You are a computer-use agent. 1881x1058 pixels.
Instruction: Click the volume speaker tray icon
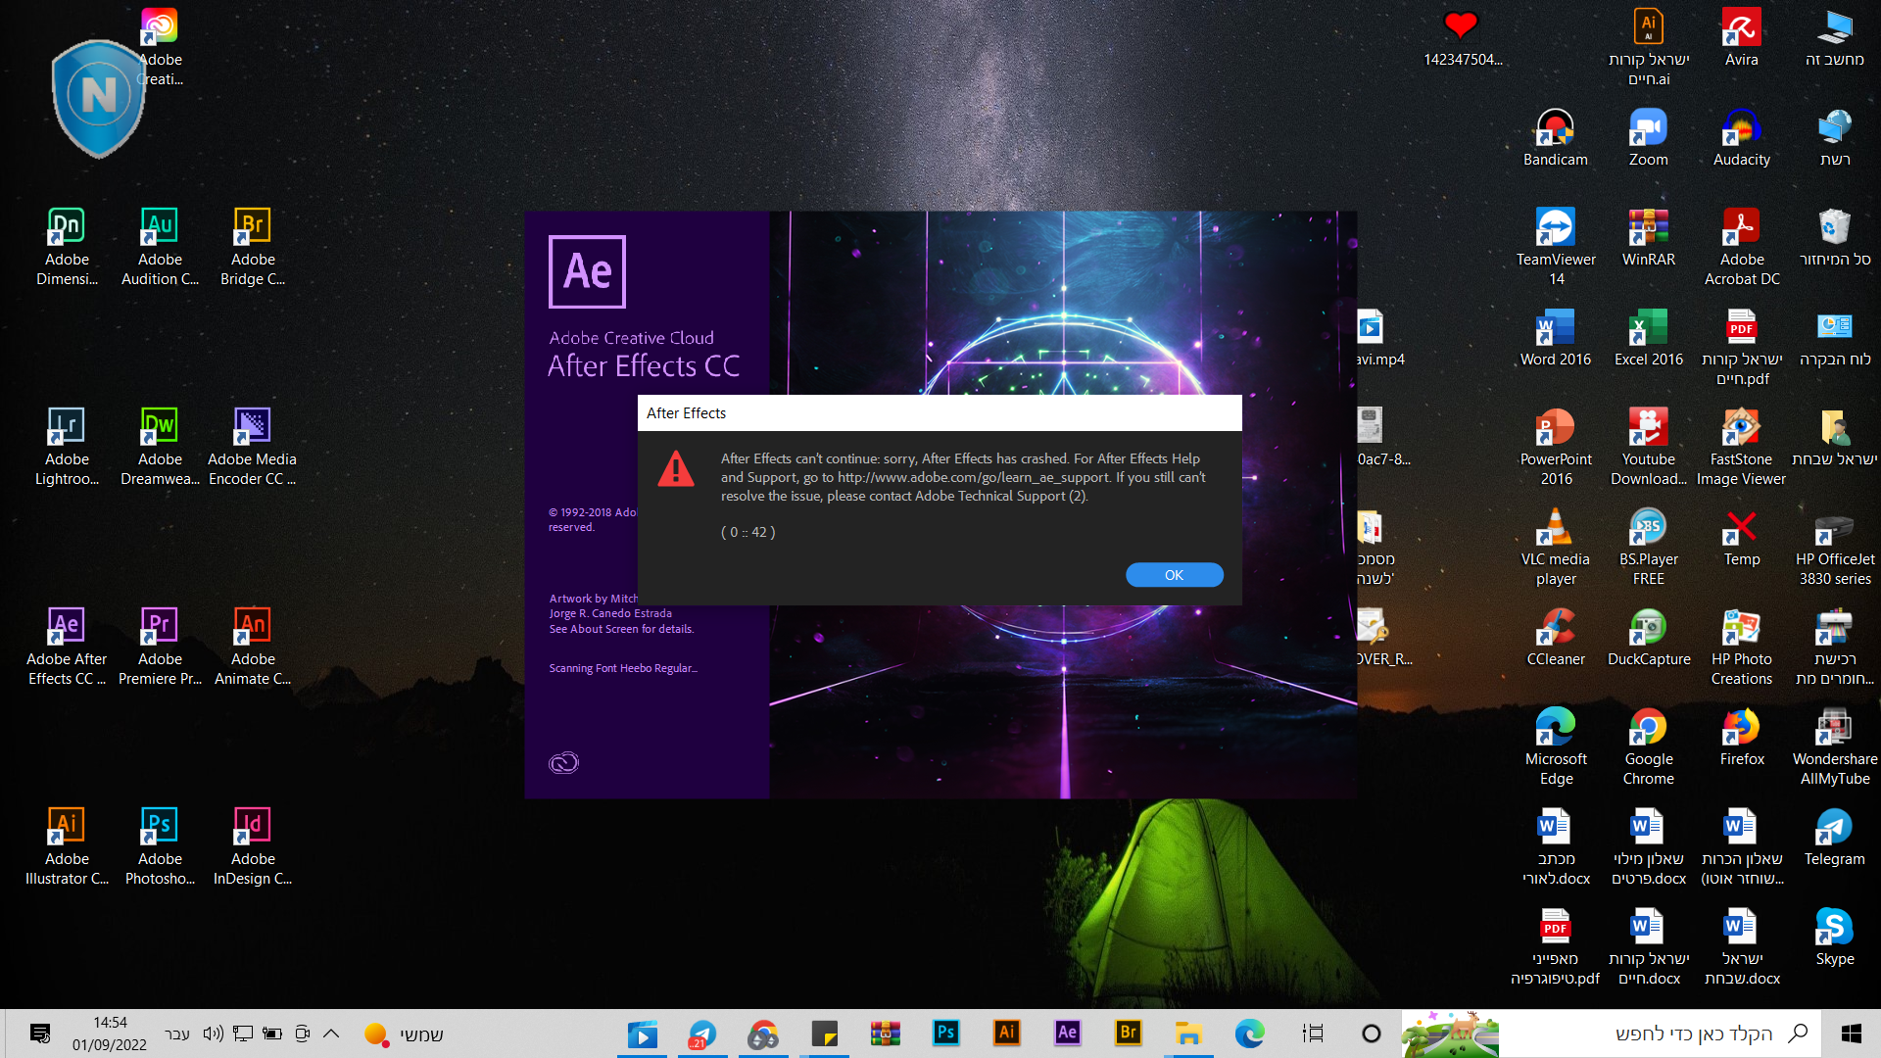tap(213, 1034)
